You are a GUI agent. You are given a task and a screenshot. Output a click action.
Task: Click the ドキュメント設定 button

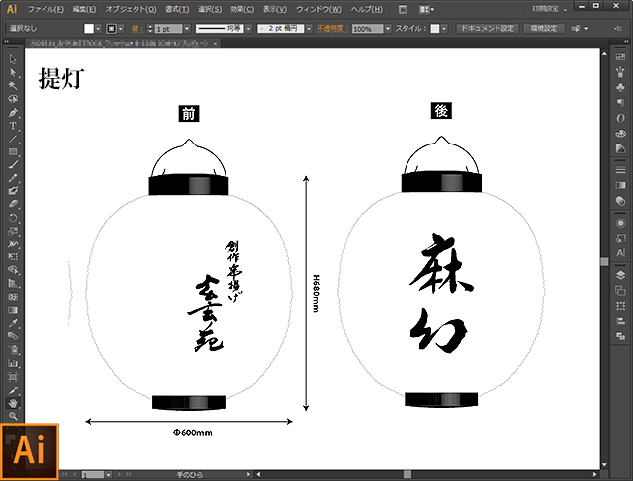pyautogui.click(x=487, y=29)
